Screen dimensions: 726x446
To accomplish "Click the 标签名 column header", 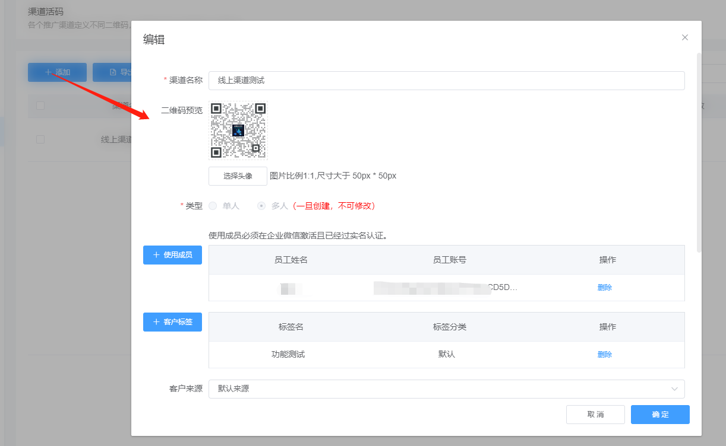I will tap(291, 327).
